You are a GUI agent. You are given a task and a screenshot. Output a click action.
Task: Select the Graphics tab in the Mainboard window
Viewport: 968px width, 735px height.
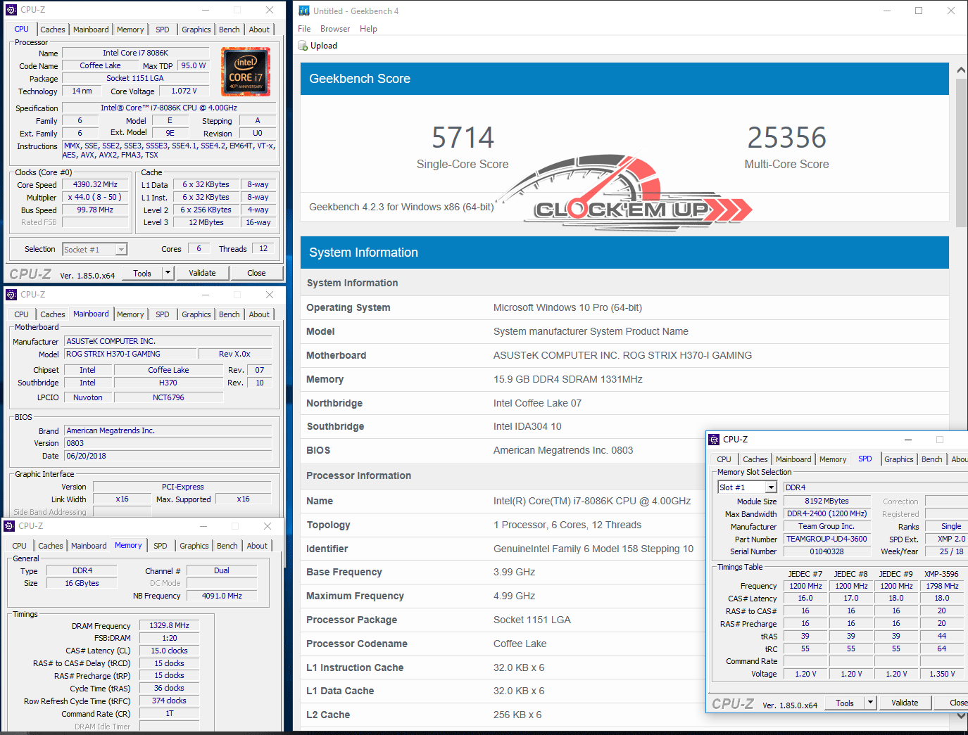(x=196, y=314)
